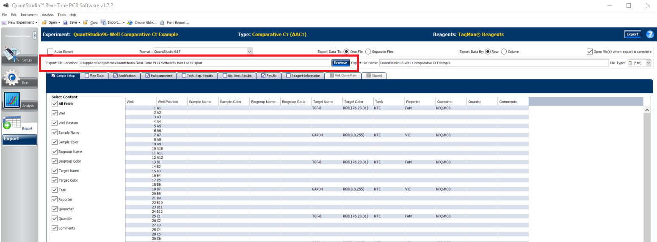Choose Row for Export Data By

coord(488,52)
